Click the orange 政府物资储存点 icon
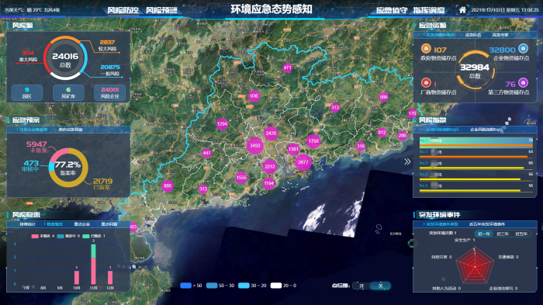This screenshot has width=543, height=305. 426,49
